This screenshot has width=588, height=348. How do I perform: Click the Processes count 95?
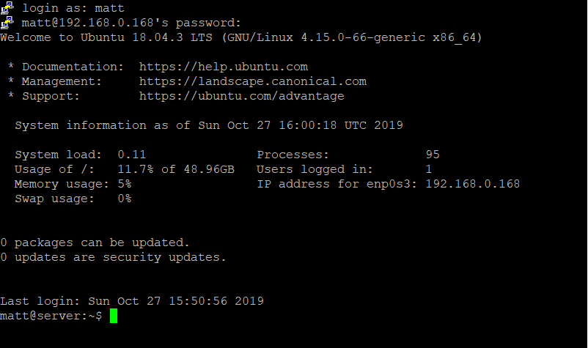pos(433,155)
